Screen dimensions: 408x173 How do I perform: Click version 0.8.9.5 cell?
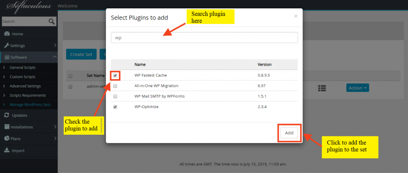tap(263, 75)
